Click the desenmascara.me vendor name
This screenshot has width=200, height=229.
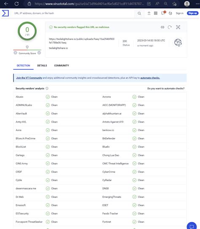tap(26, 189)
